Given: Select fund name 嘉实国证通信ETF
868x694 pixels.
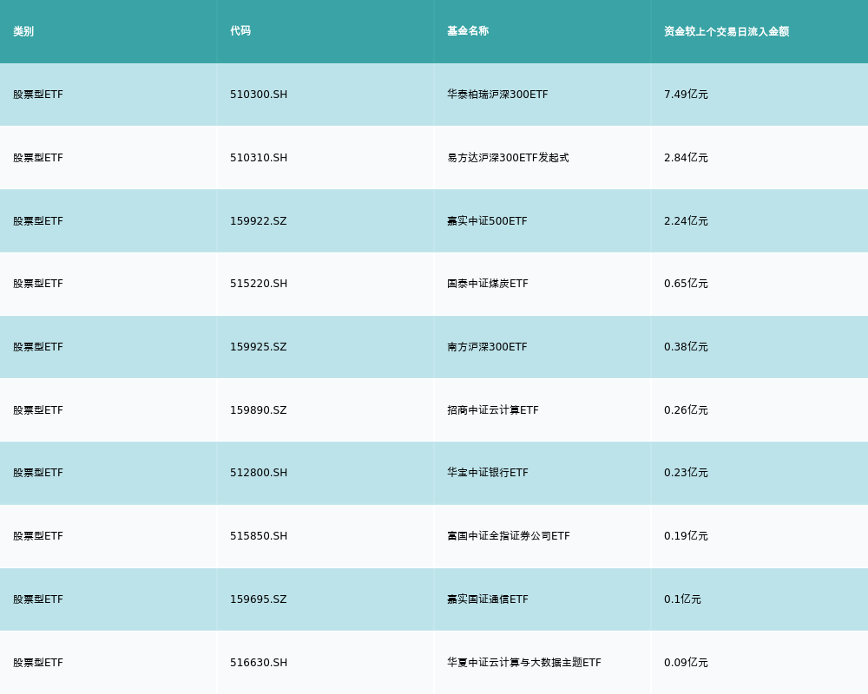Looking at the screenshot, I should 488,599.
